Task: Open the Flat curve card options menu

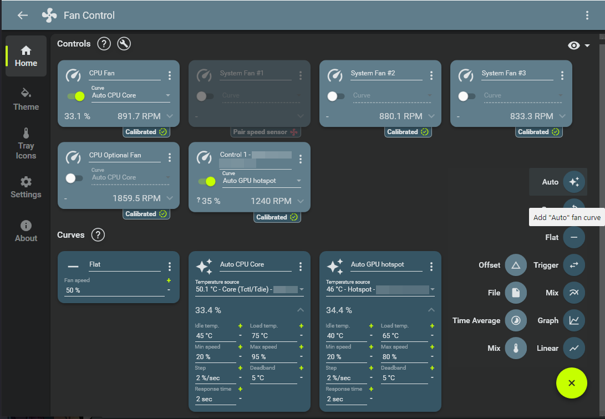Action: click(x=169, y=267)
